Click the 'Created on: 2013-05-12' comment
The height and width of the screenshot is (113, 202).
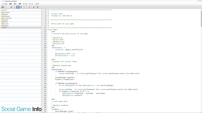62,16
